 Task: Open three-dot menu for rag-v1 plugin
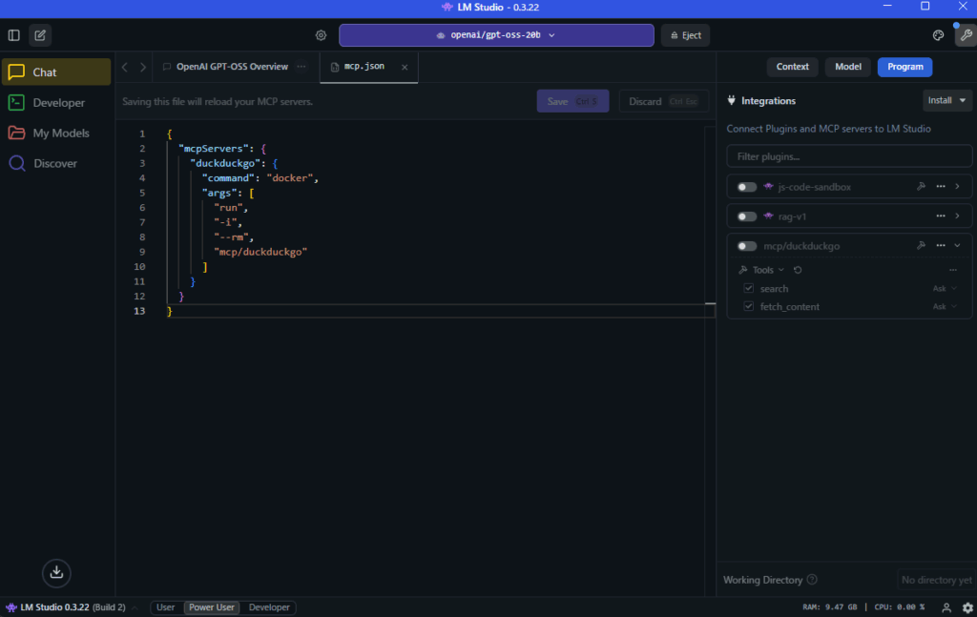941,216
